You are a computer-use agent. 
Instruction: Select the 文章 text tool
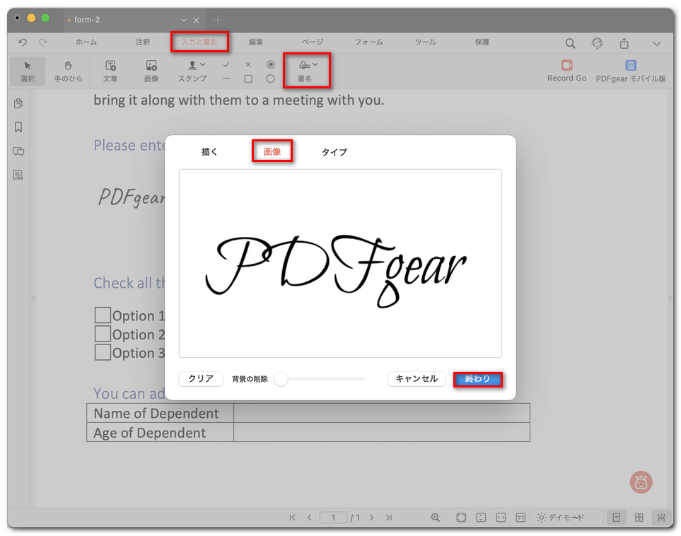click(x=110, y=71)
